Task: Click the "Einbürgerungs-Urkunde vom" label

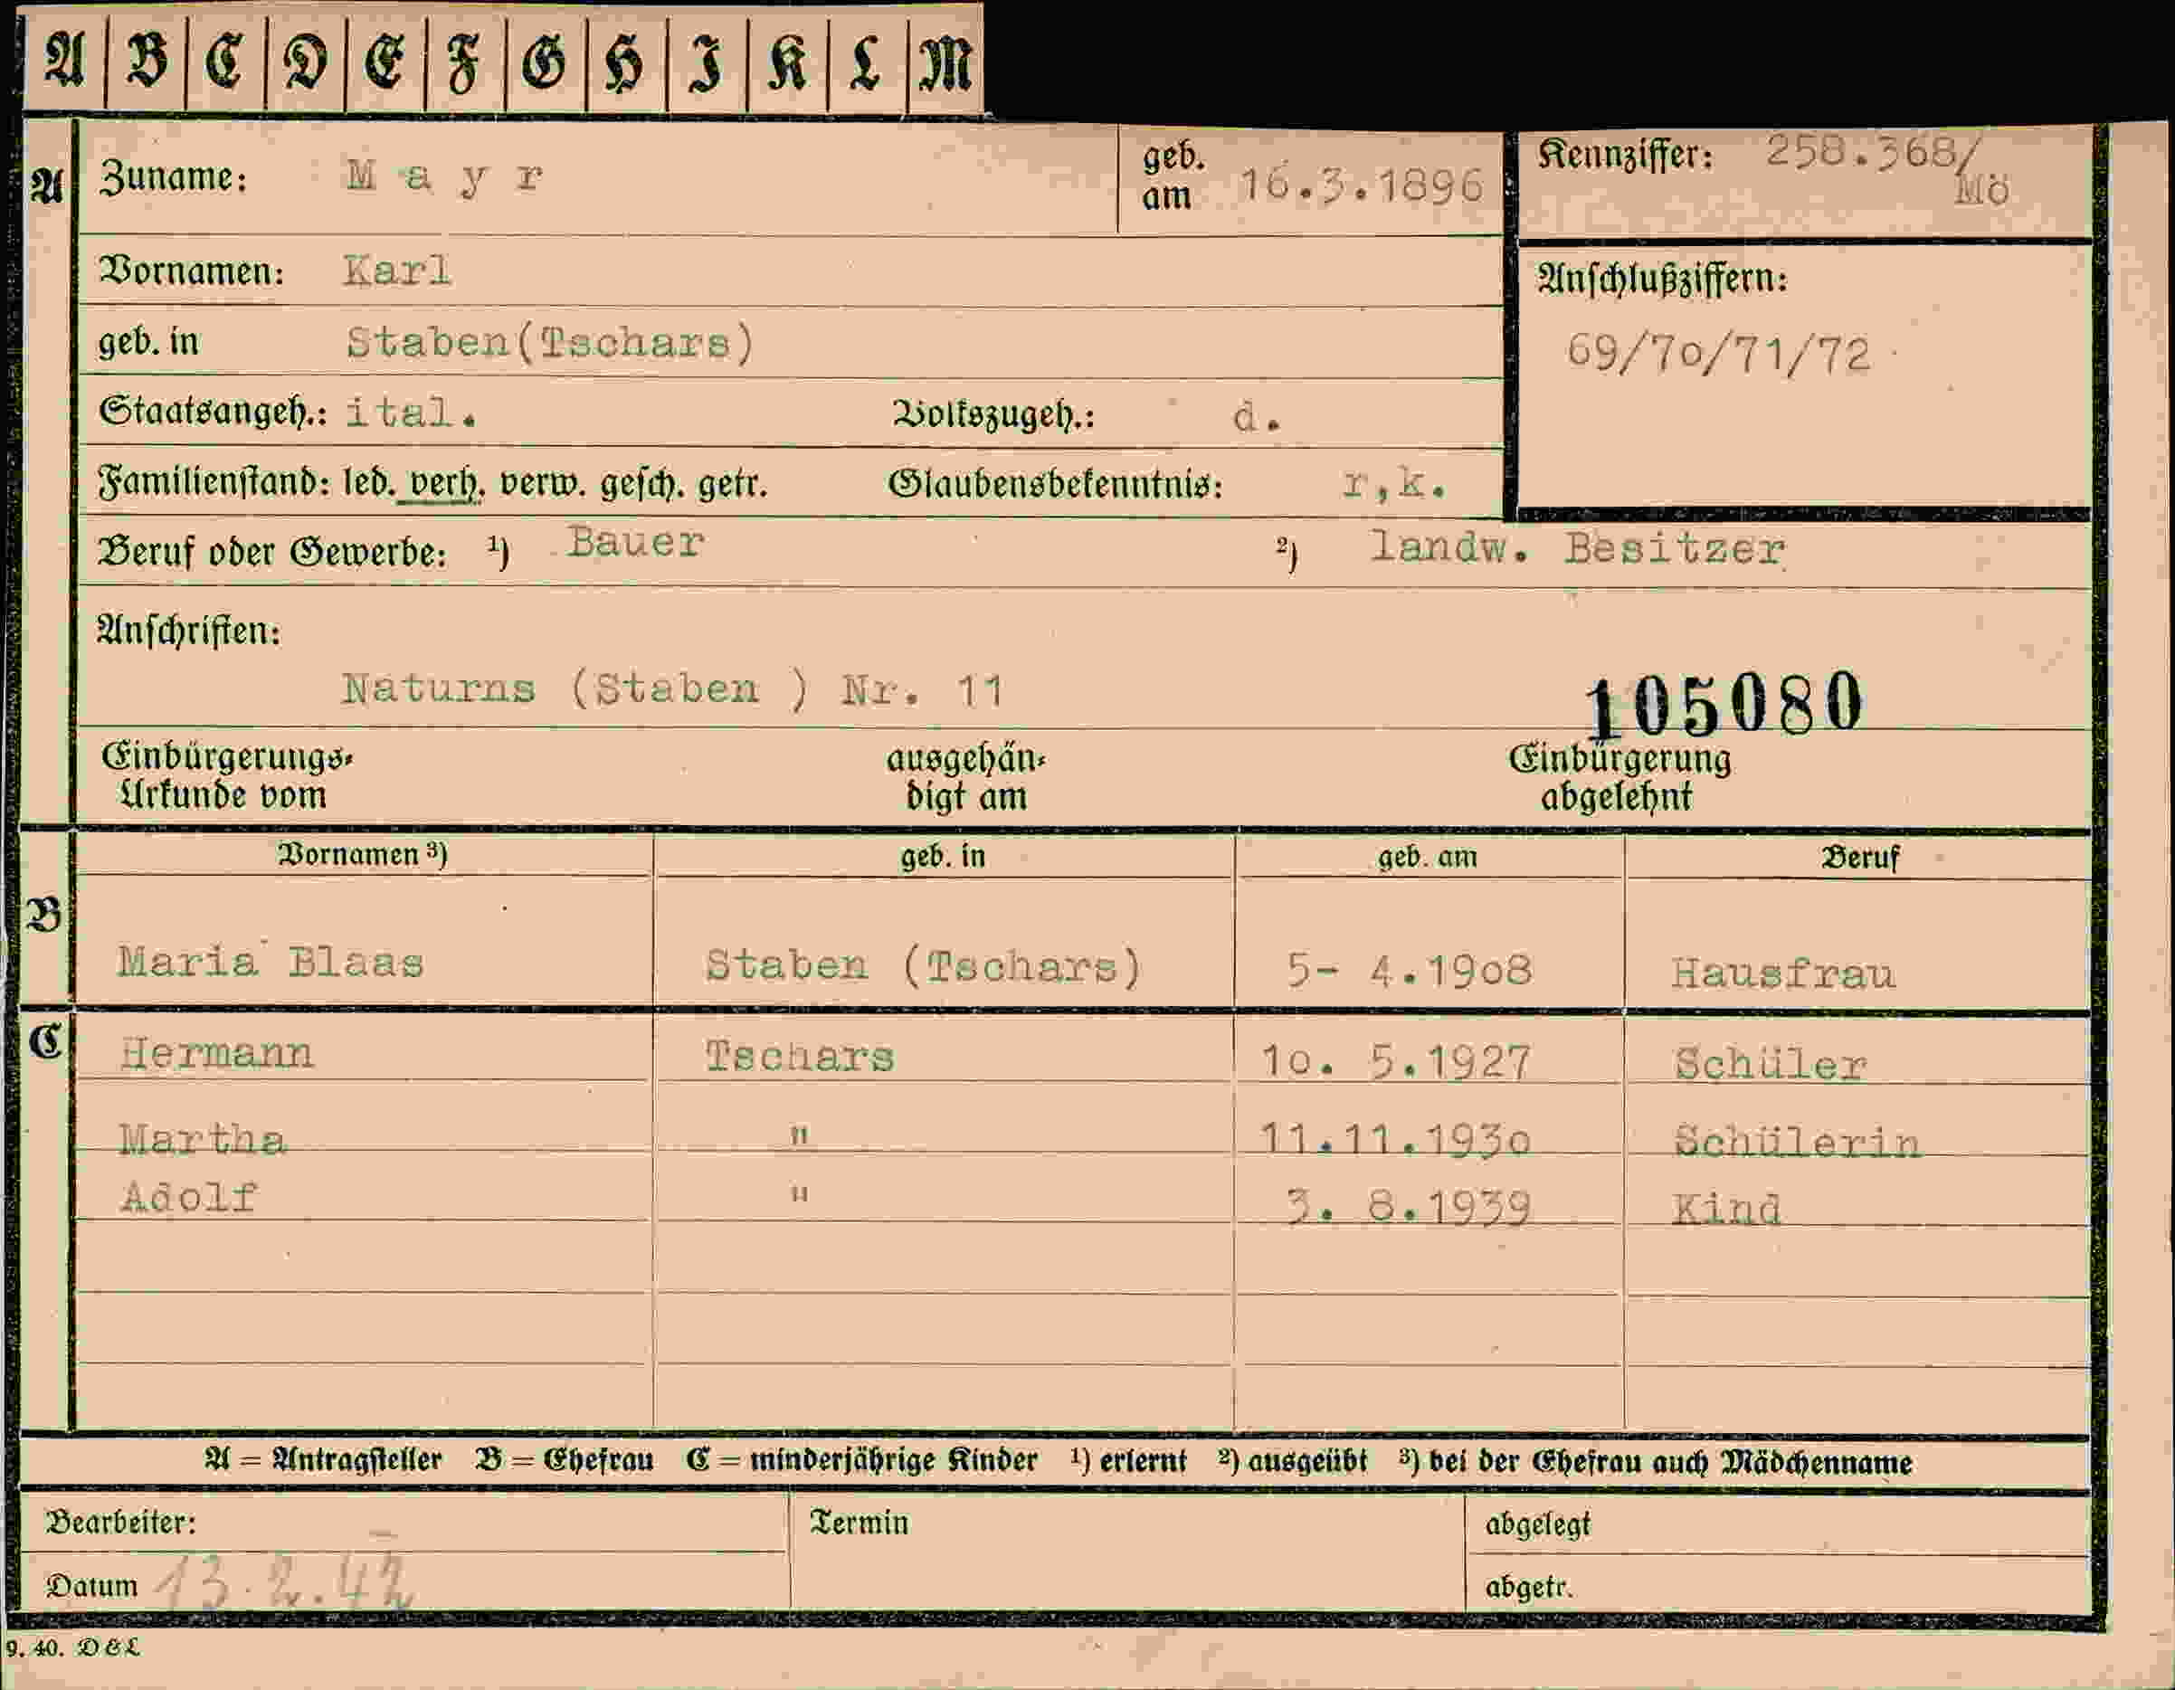Action: pos(227,775)
